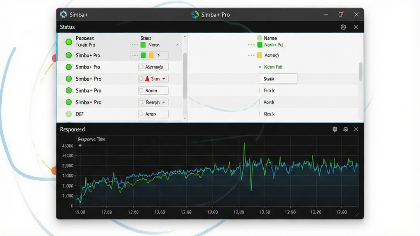Click white marker dot below Response Time label
This screenshot has width=420, height=236.
[x=80, y=145]
